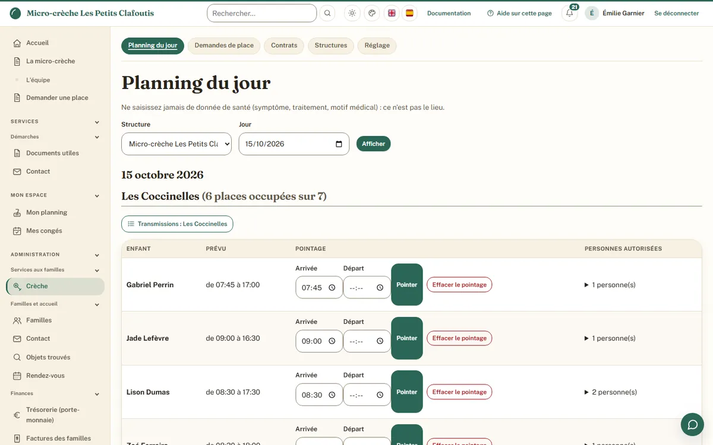Click Pointer for Lison Dumas
Screen dimensions: 713x445
407,392
